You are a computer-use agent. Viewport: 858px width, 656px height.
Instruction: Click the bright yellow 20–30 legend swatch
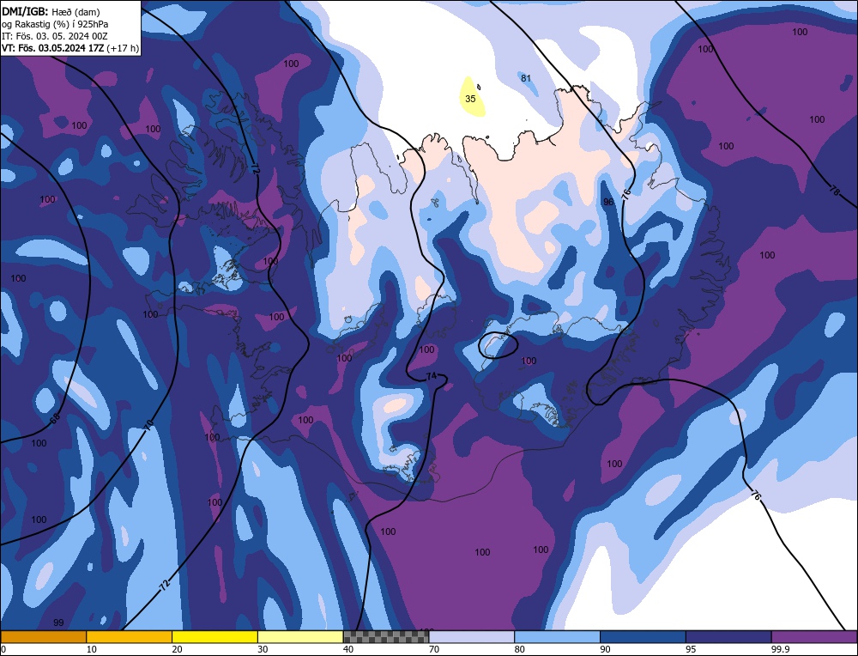[214, 637]
